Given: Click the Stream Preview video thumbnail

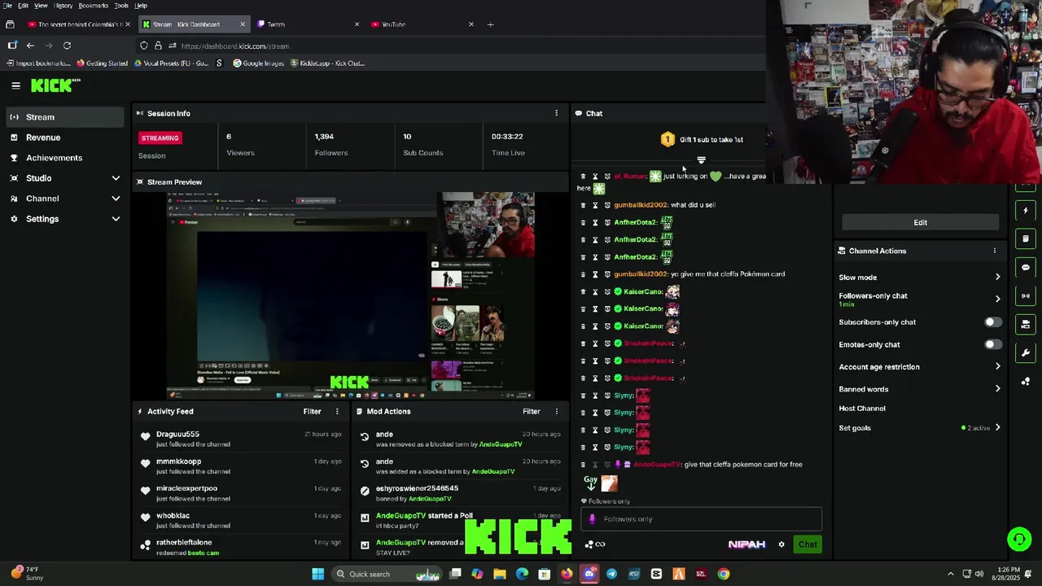Looking at the screenshot, I should coord(351,295).
